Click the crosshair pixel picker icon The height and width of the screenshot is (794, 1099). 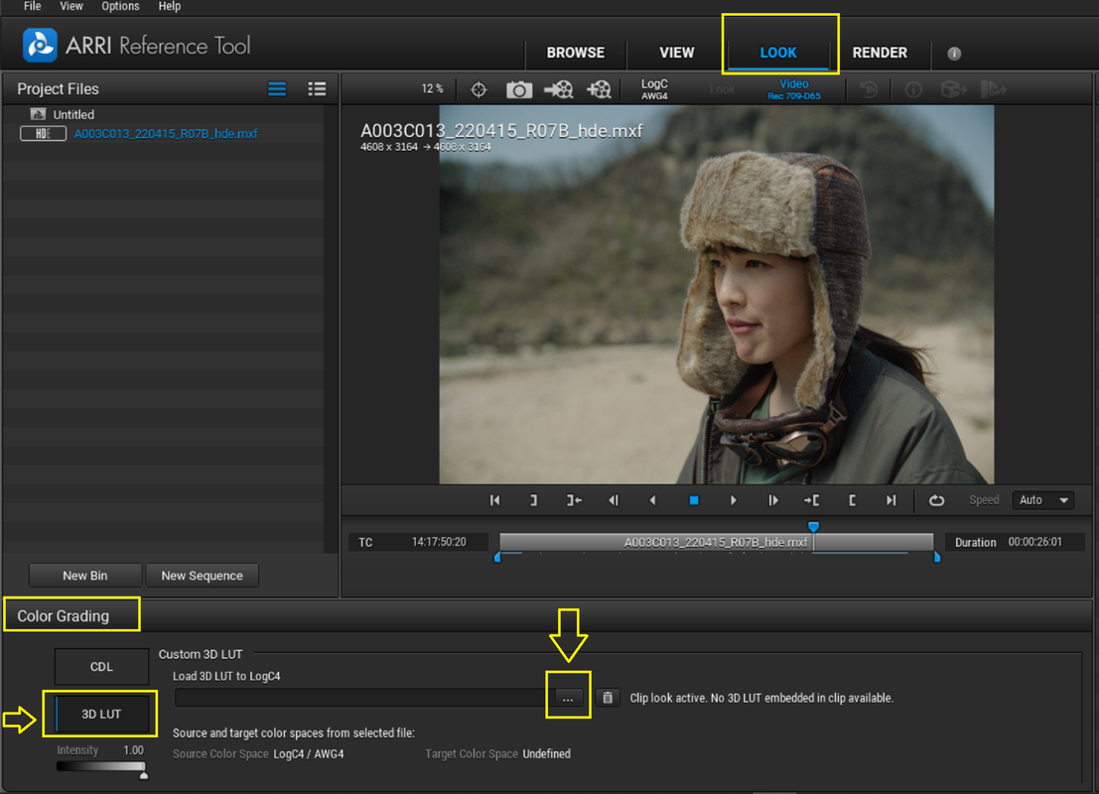click(x=479, y=89)
